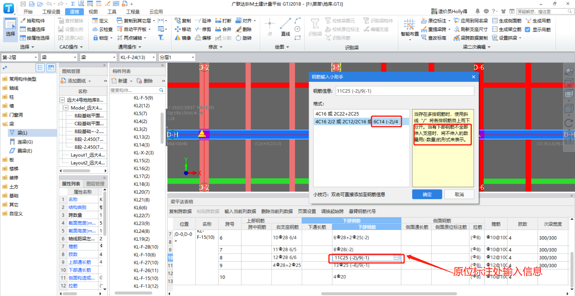Switch to the 工具 ribbon tab
This screenshot has width=575, height=296.
pyautogui.click(x=112, y=12)
